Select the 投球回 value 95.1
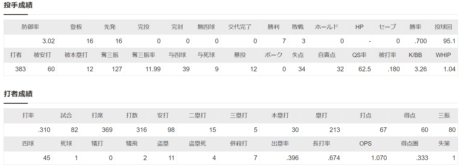Image resolution: width=459 pixels, height=167 pixels. pos(443,41)
